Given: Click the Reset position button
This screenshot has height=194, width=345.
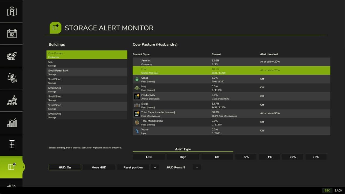Looking at the screenshot, I should [x=133, y=167].
